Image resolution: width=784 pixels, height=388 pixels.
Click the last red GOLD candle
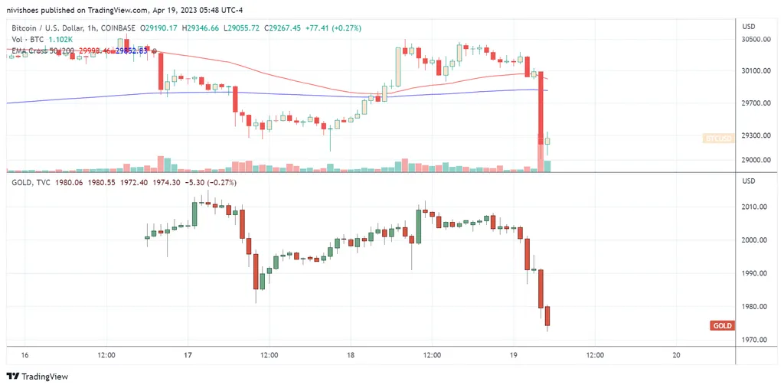pos(547,315)
